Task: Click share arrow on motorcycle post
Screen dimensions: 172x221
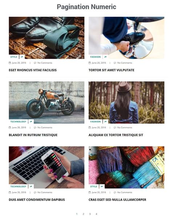Action: [31, 122]
